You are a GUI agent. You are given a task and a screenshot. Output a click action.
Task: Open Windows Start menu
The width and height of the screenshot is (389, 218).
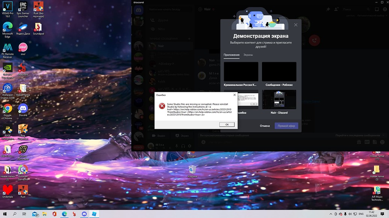coord(5,214)
